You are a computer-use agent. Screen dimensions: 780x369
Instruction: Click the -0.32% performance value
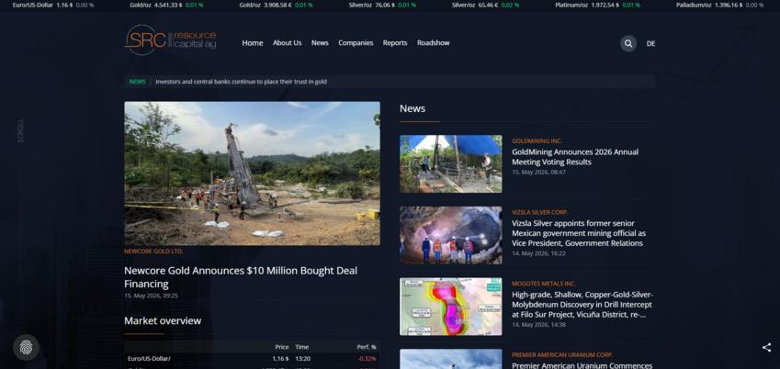click(367, 359)
